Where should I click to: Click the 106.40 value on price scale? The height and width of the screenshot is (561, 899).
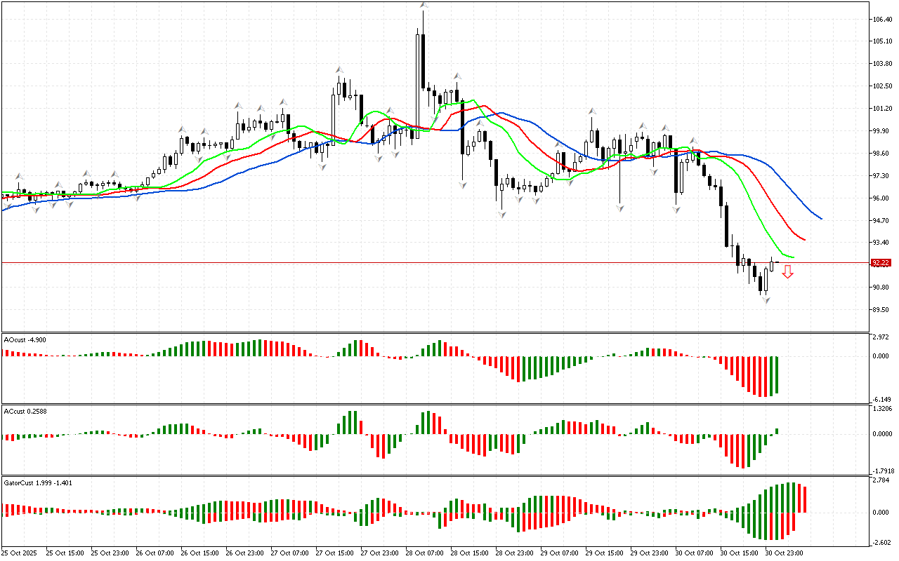click(882, 19)
